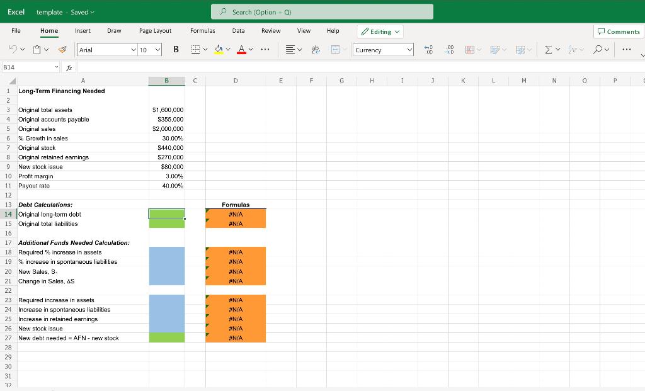Viewport: 645px width, 391px height.
Task: Switch to the Insert tab
Action: [x=83, y=31]
